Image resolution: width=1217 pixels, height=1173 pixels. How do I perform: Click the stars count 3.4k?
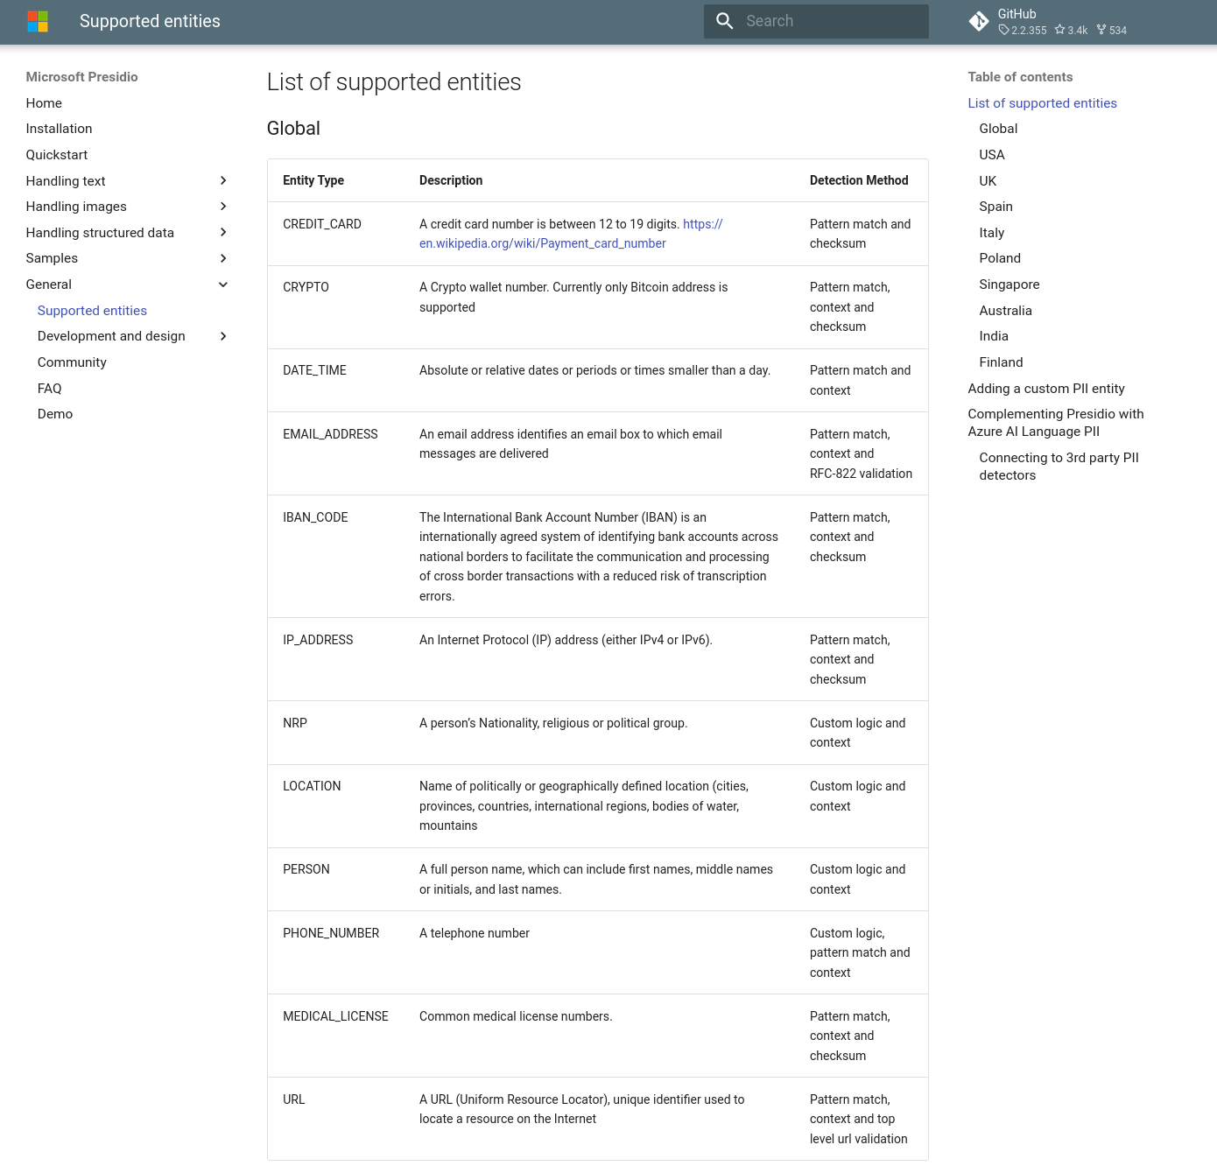pos(1072,30)
